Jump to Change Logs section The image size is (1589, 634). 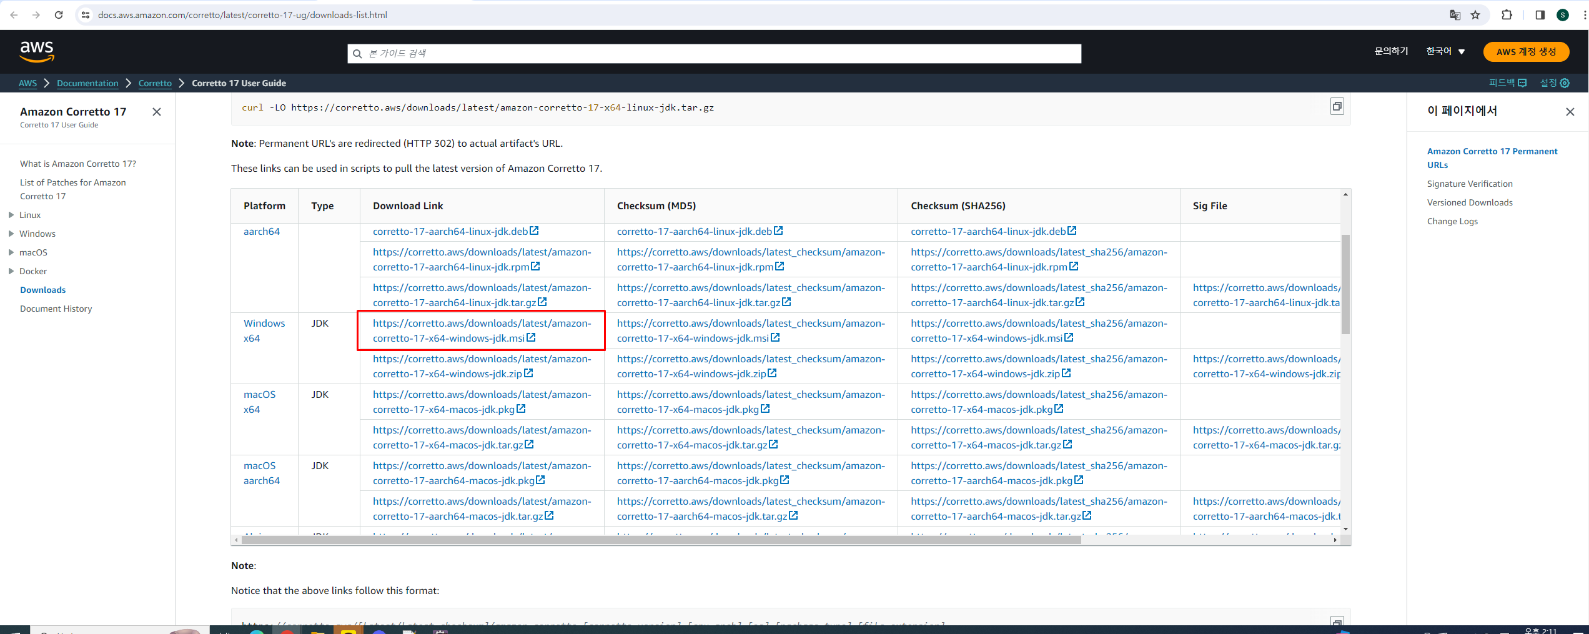1452,221
